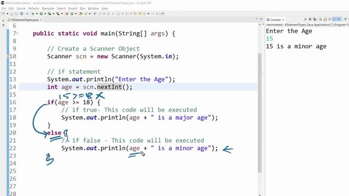349x196 pixels.
Task: Minimize the editor area
Action: tap(257, 19)
